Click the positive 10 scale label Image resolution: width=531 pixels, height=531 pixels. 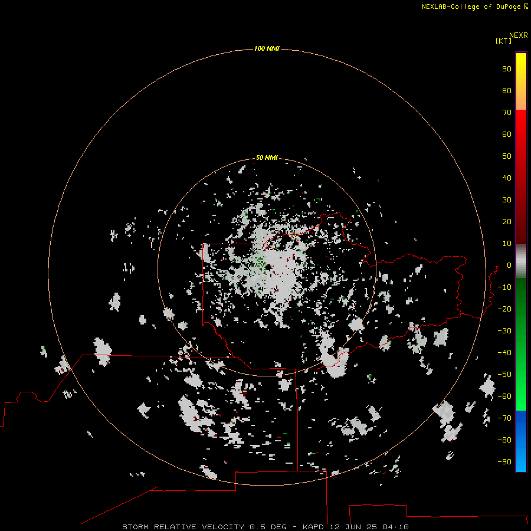click(507, 244)
